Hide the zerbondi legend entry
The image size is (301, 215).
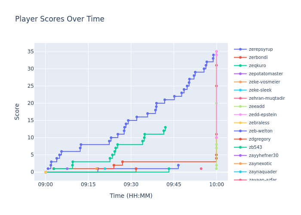258,58
